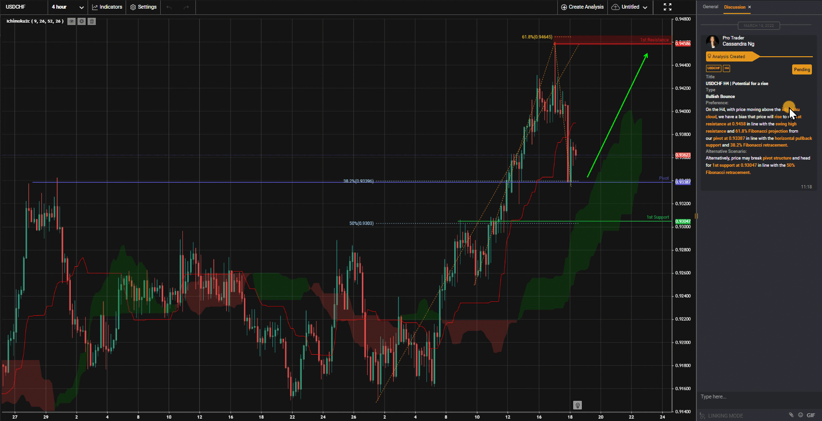
Task: Toggle fullscreen chart mode
Action: pyautogui.click(x=668, y=7)
